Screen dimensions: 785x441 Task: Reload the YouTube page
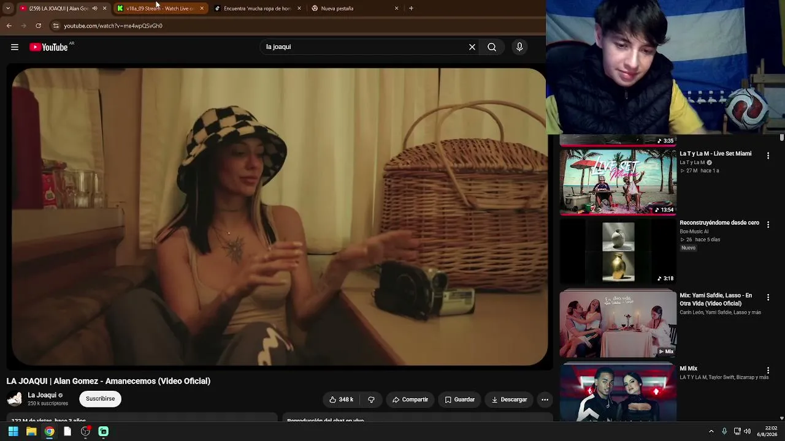coord(38,26)
